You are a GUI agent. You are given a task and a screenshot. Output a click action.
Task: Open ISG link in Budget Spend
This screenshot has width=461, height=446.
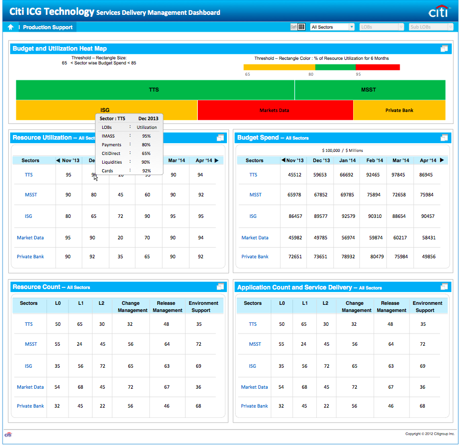point(253,216)
